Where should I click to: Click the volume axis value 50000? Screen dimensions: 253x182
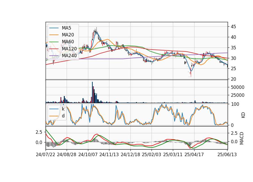(237, 87)
